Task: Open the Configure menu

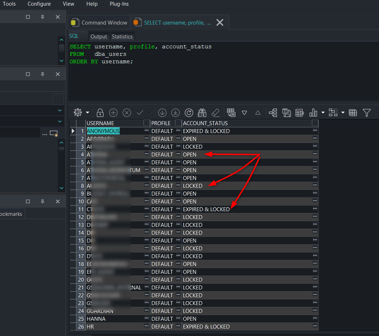Action: click(x=39, y=4)
